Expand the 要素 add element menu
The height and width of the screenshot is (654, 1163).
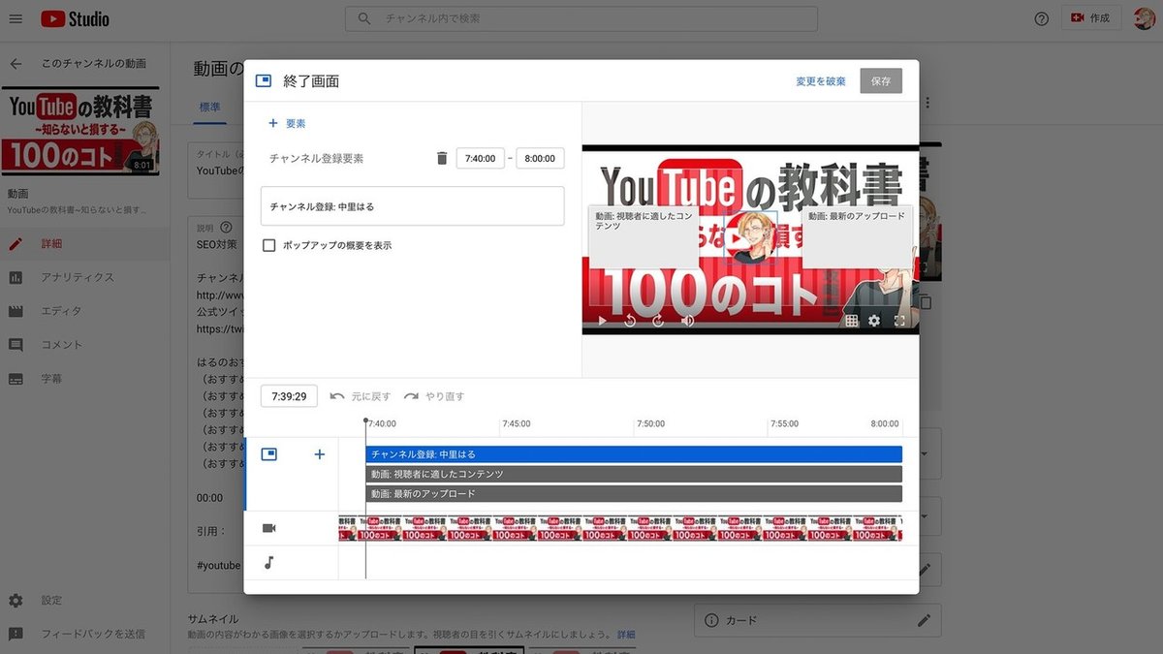[287, 124]
